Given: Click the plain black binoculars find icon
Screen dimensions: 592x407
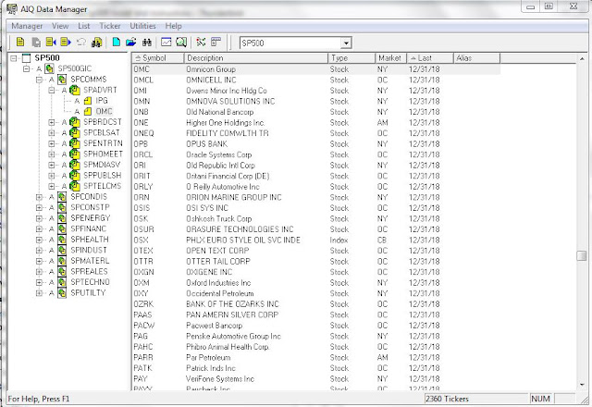Looking at the screenshot, I should coord(147,42).
